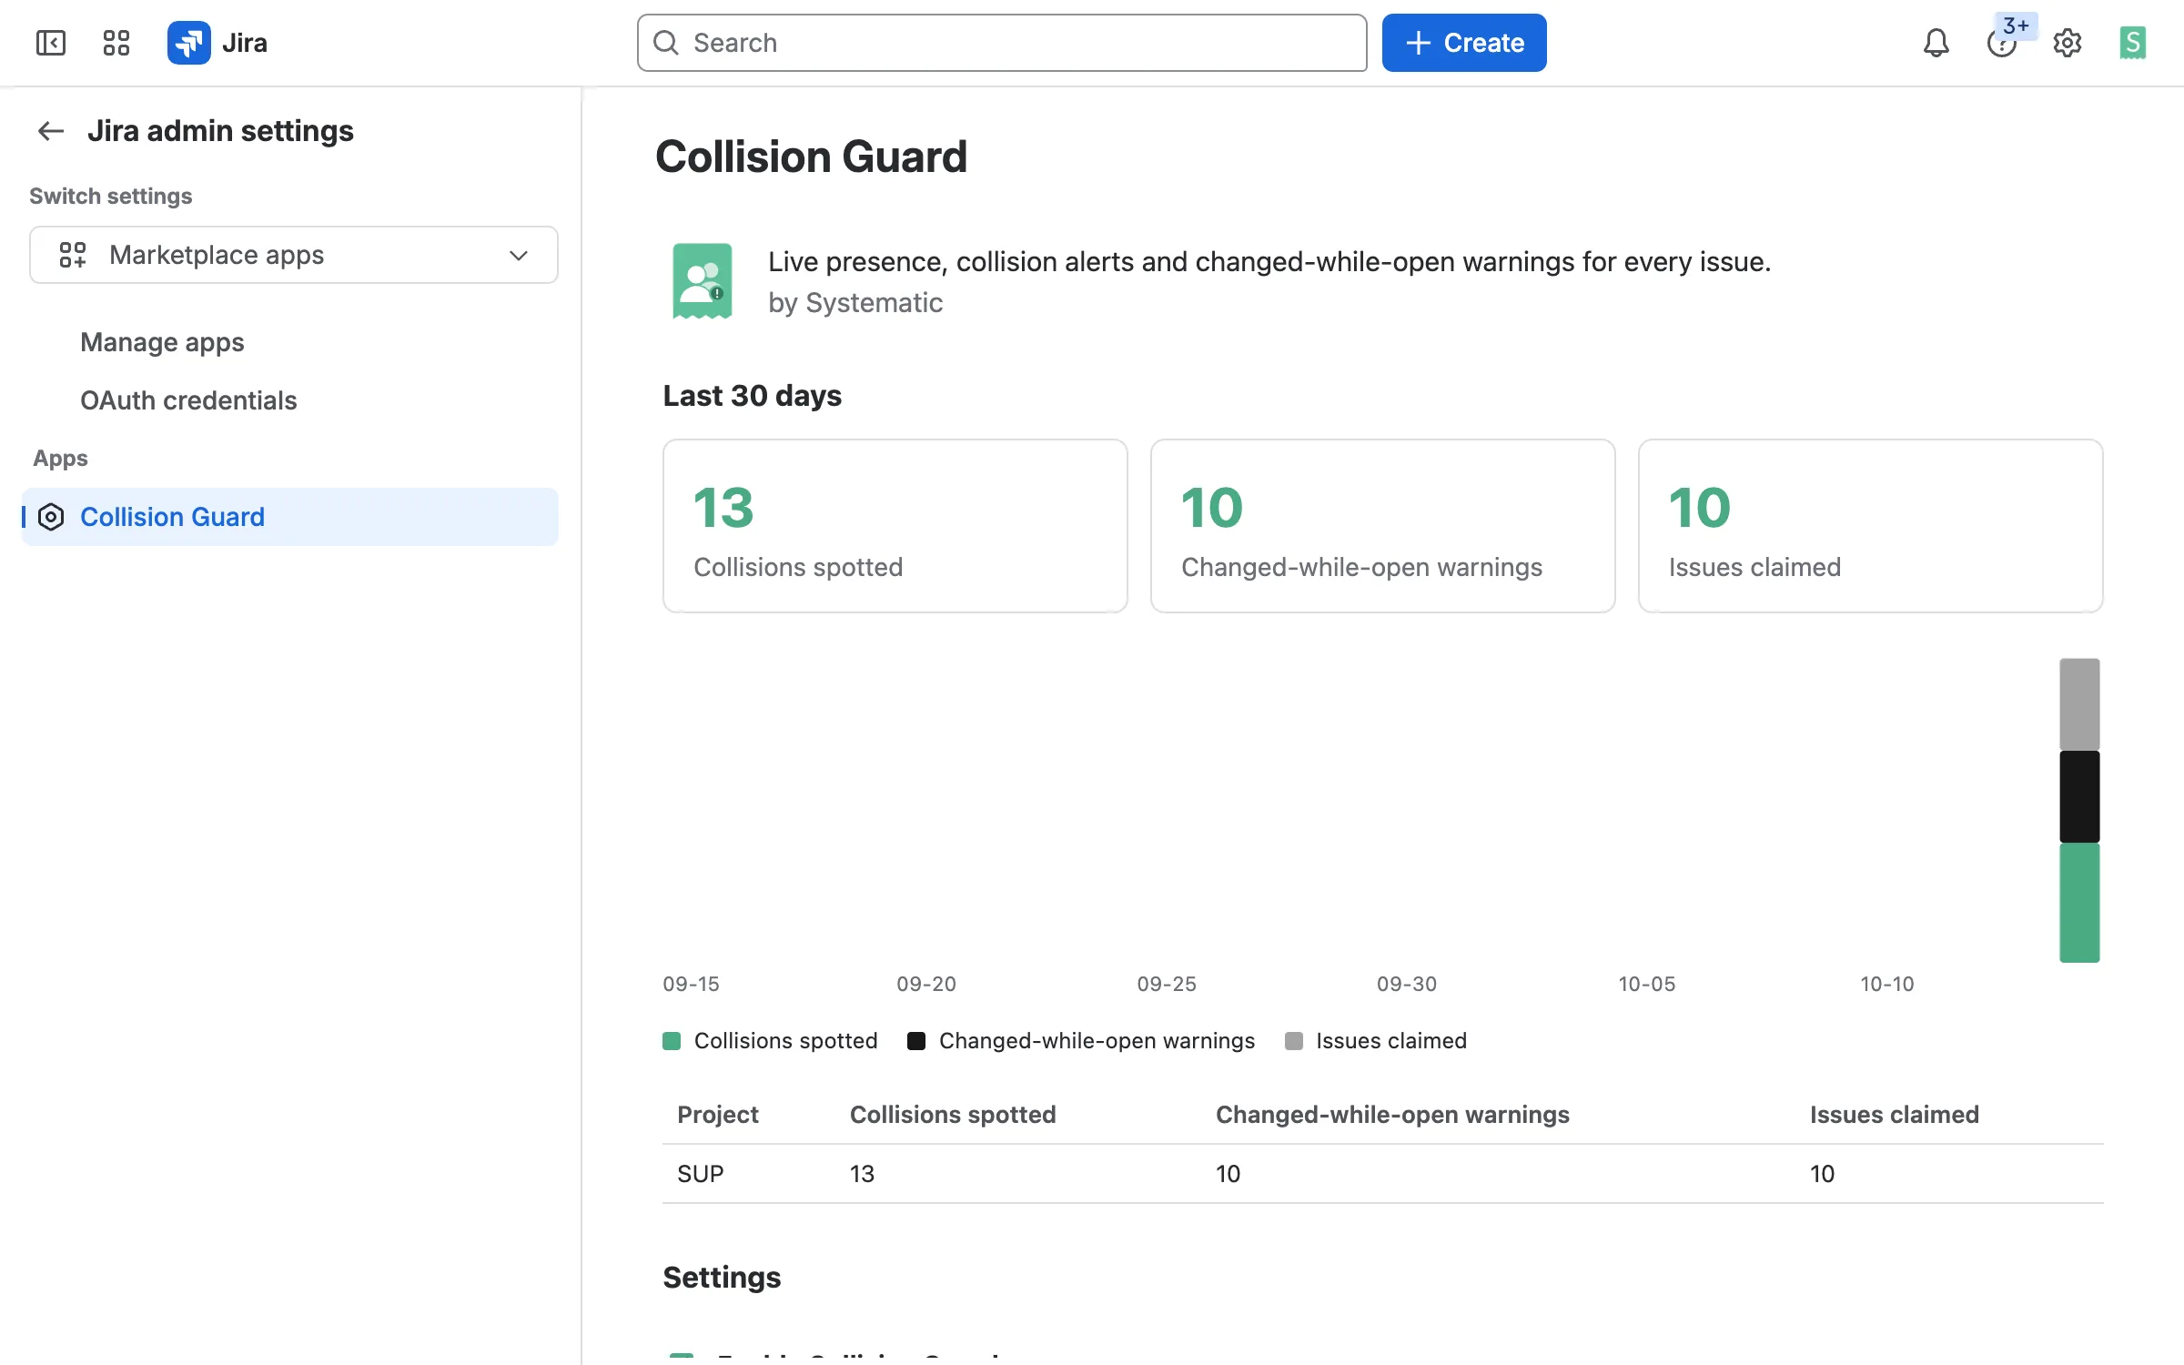Open the user profile avatar S
The height and width of the screenshot is (1365, 2184).
[2133, 43]
